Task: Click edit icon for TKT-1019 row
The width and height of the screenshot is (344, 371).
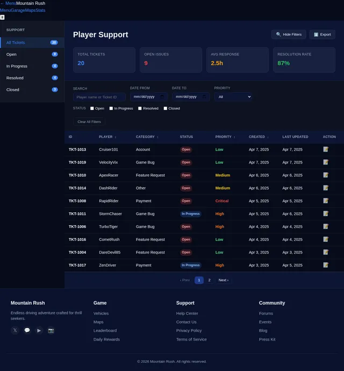Action: click(x=326, y=162)
